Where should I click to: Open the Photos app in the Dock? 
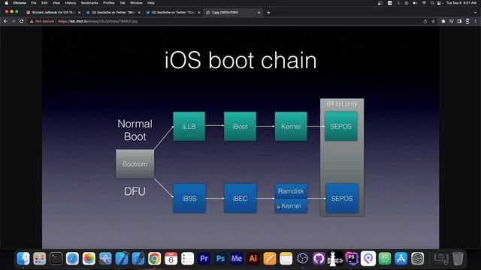(x=89, y=259)
